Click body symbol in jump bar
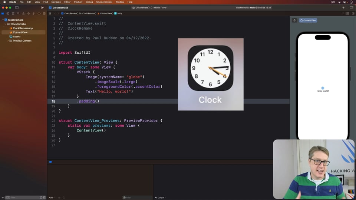356x200 pixels. click(x=118, y=13)
